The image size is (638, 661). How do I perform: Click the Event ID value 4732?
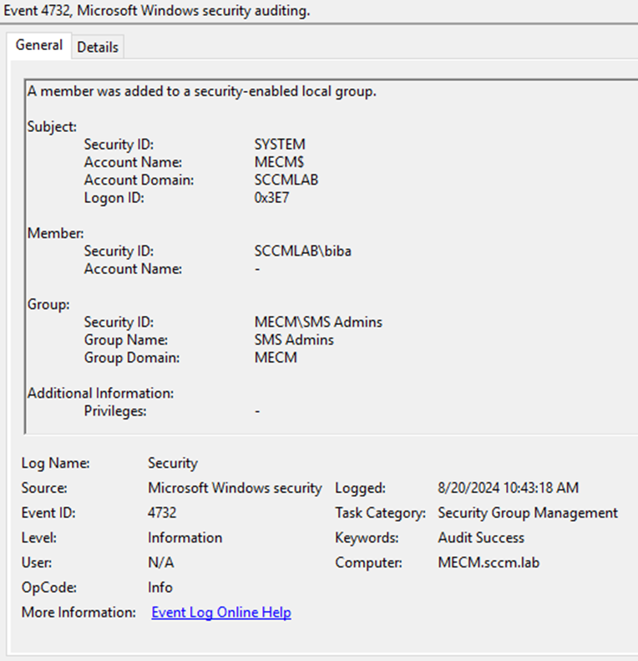click(162, 512)
